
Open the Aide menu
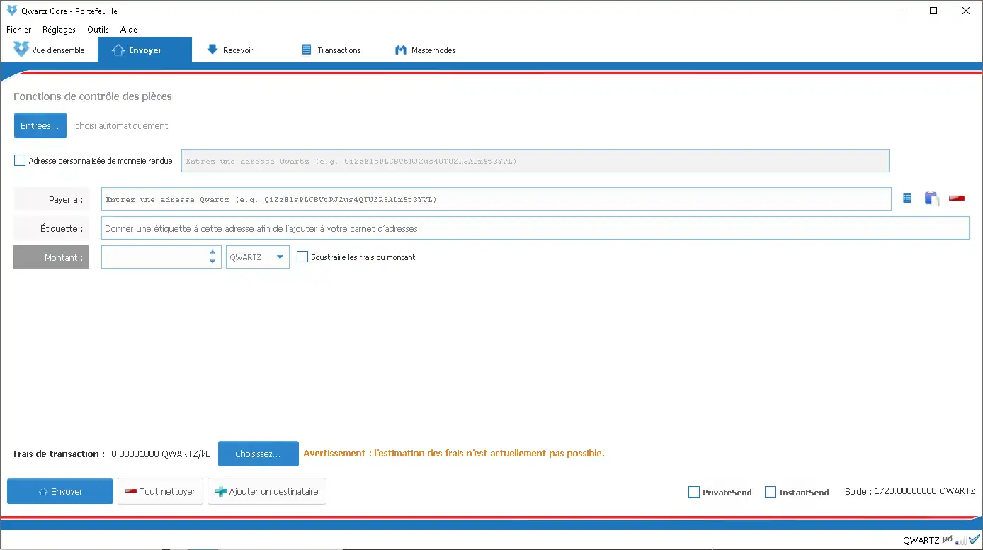(129, 30)
